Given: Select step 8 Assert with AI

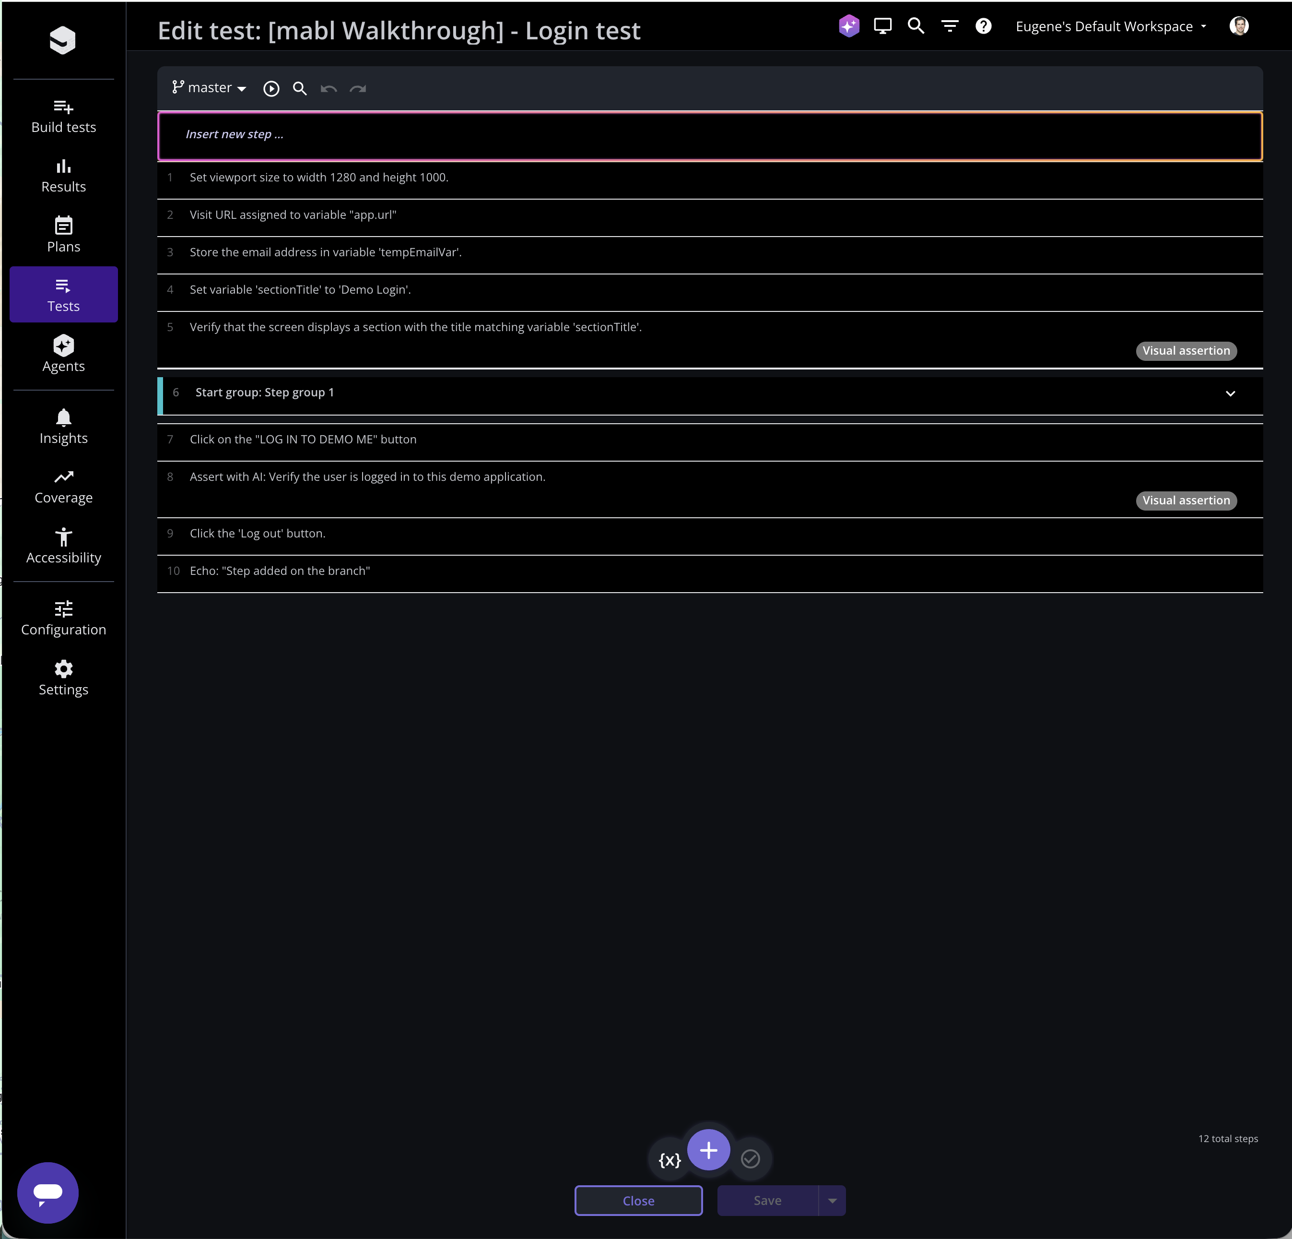Looking at the screenshot, I should click(x=710, y=489).
